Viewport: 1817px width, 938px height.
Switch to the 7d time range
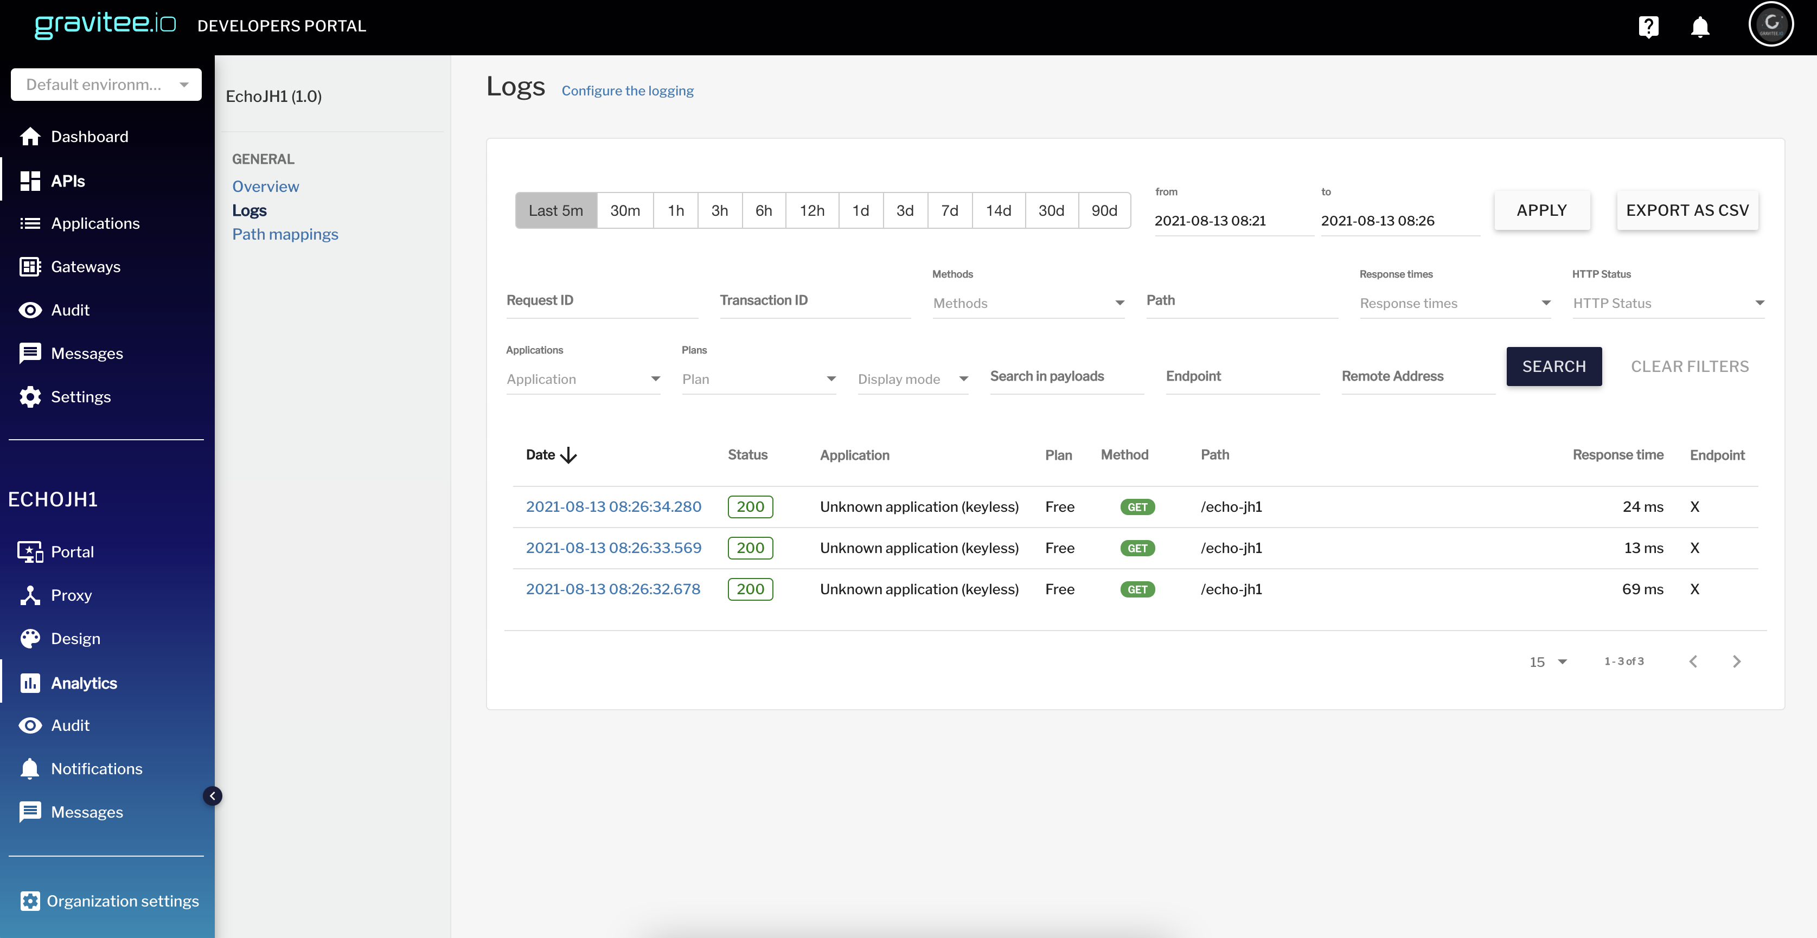coord(950,210)
